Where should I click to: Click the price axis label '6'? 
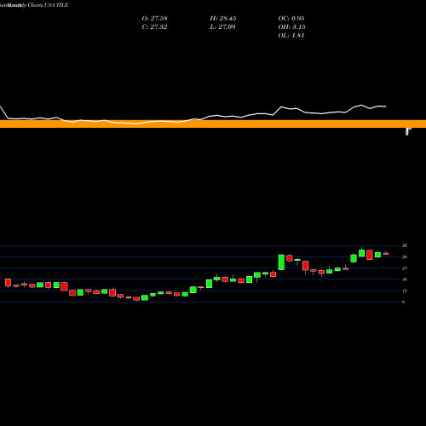pos(403,302)
